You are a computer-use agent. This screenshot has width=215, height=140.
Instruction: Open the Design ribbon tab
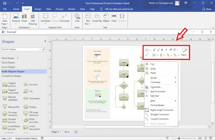click(38, 9)
